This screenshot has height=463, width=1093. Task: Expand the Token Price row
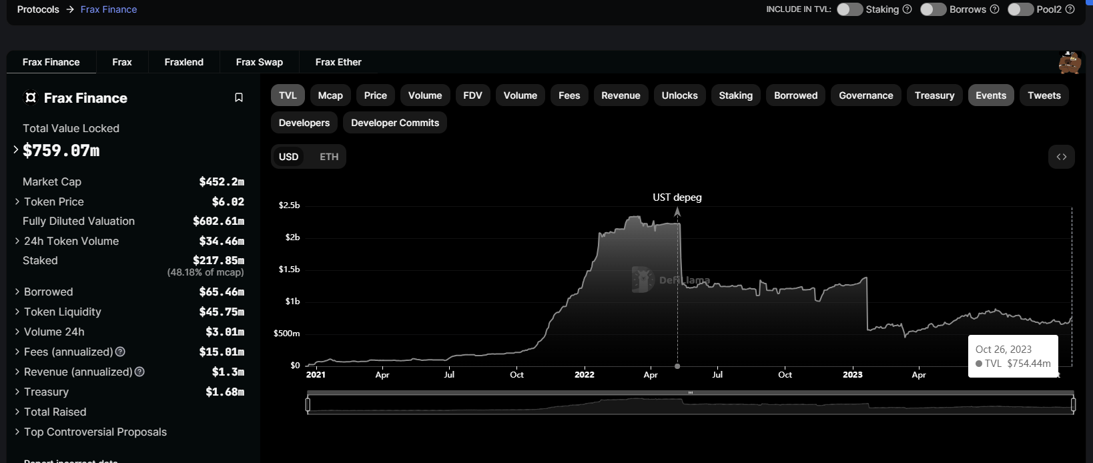[x=17, y=201]
